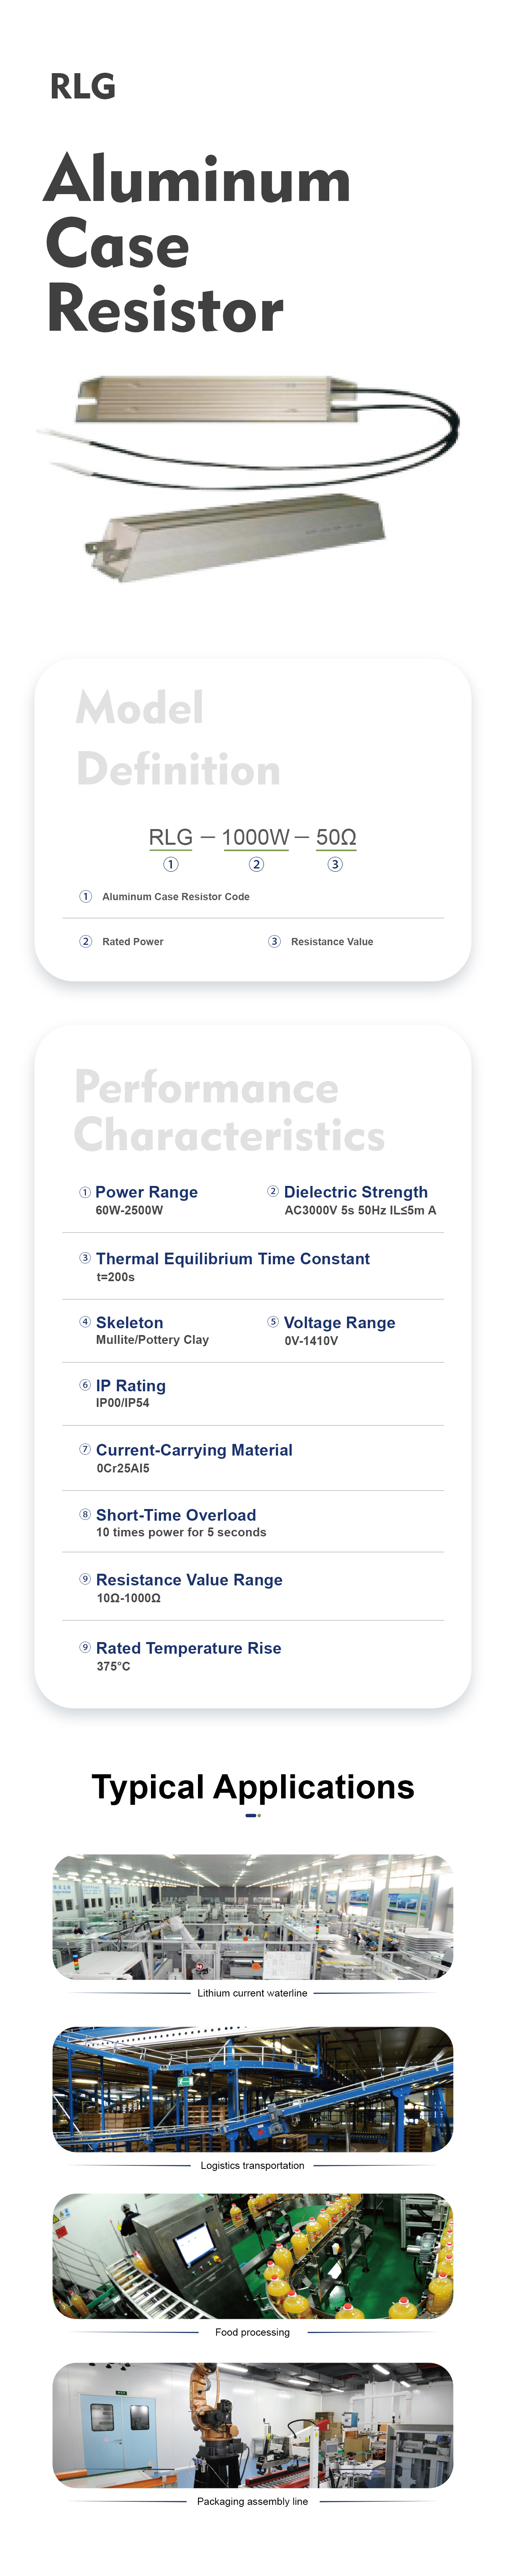Click circled 3 beside Resistance Value
This screenshot has height=2576, width=506.
click(274, 941)
